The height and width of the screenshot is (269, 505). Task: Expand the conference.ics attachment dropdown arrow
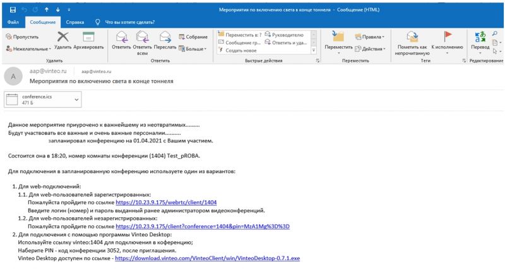click(76, 100)
